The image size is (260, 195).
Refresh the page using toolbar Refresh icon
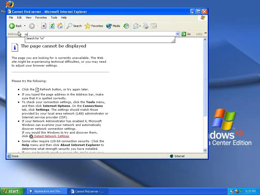tap(52, 26)
